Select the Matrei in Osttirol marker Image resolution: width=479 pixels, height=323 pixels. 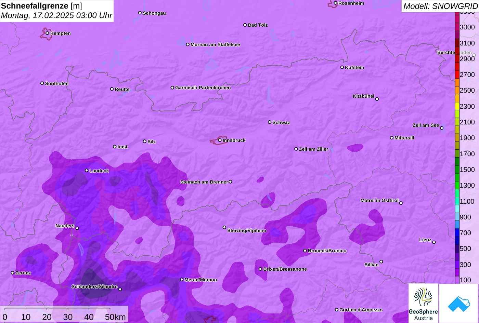pyautogui.click(x=401, y=203)
